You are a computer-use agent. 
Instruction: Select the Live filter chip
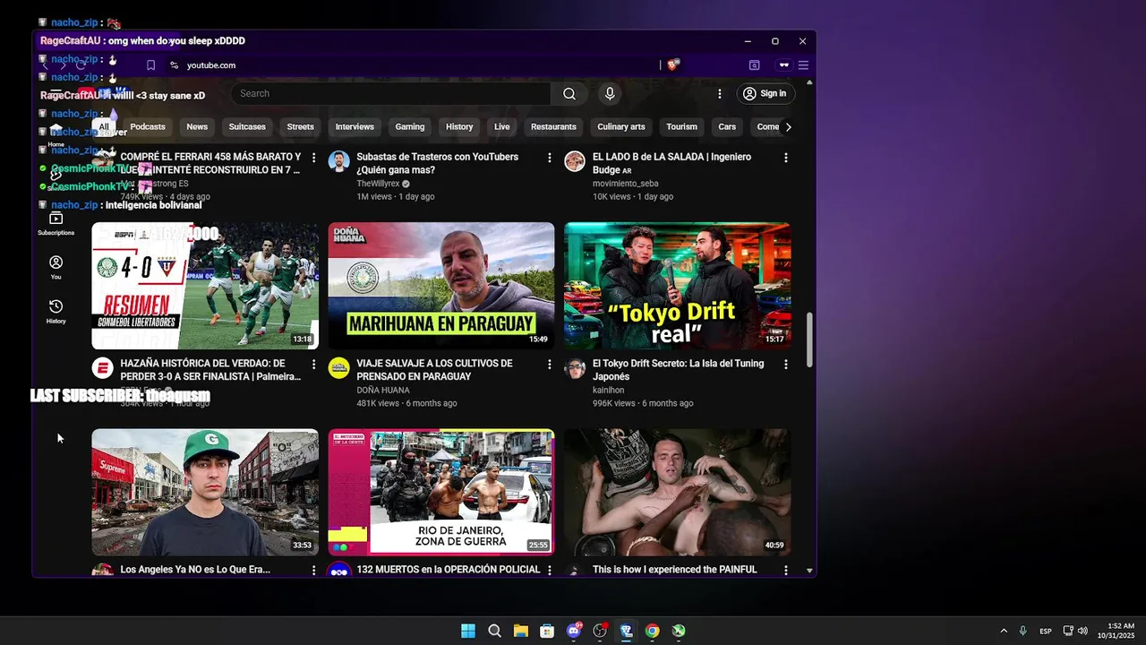pos(502,126)
